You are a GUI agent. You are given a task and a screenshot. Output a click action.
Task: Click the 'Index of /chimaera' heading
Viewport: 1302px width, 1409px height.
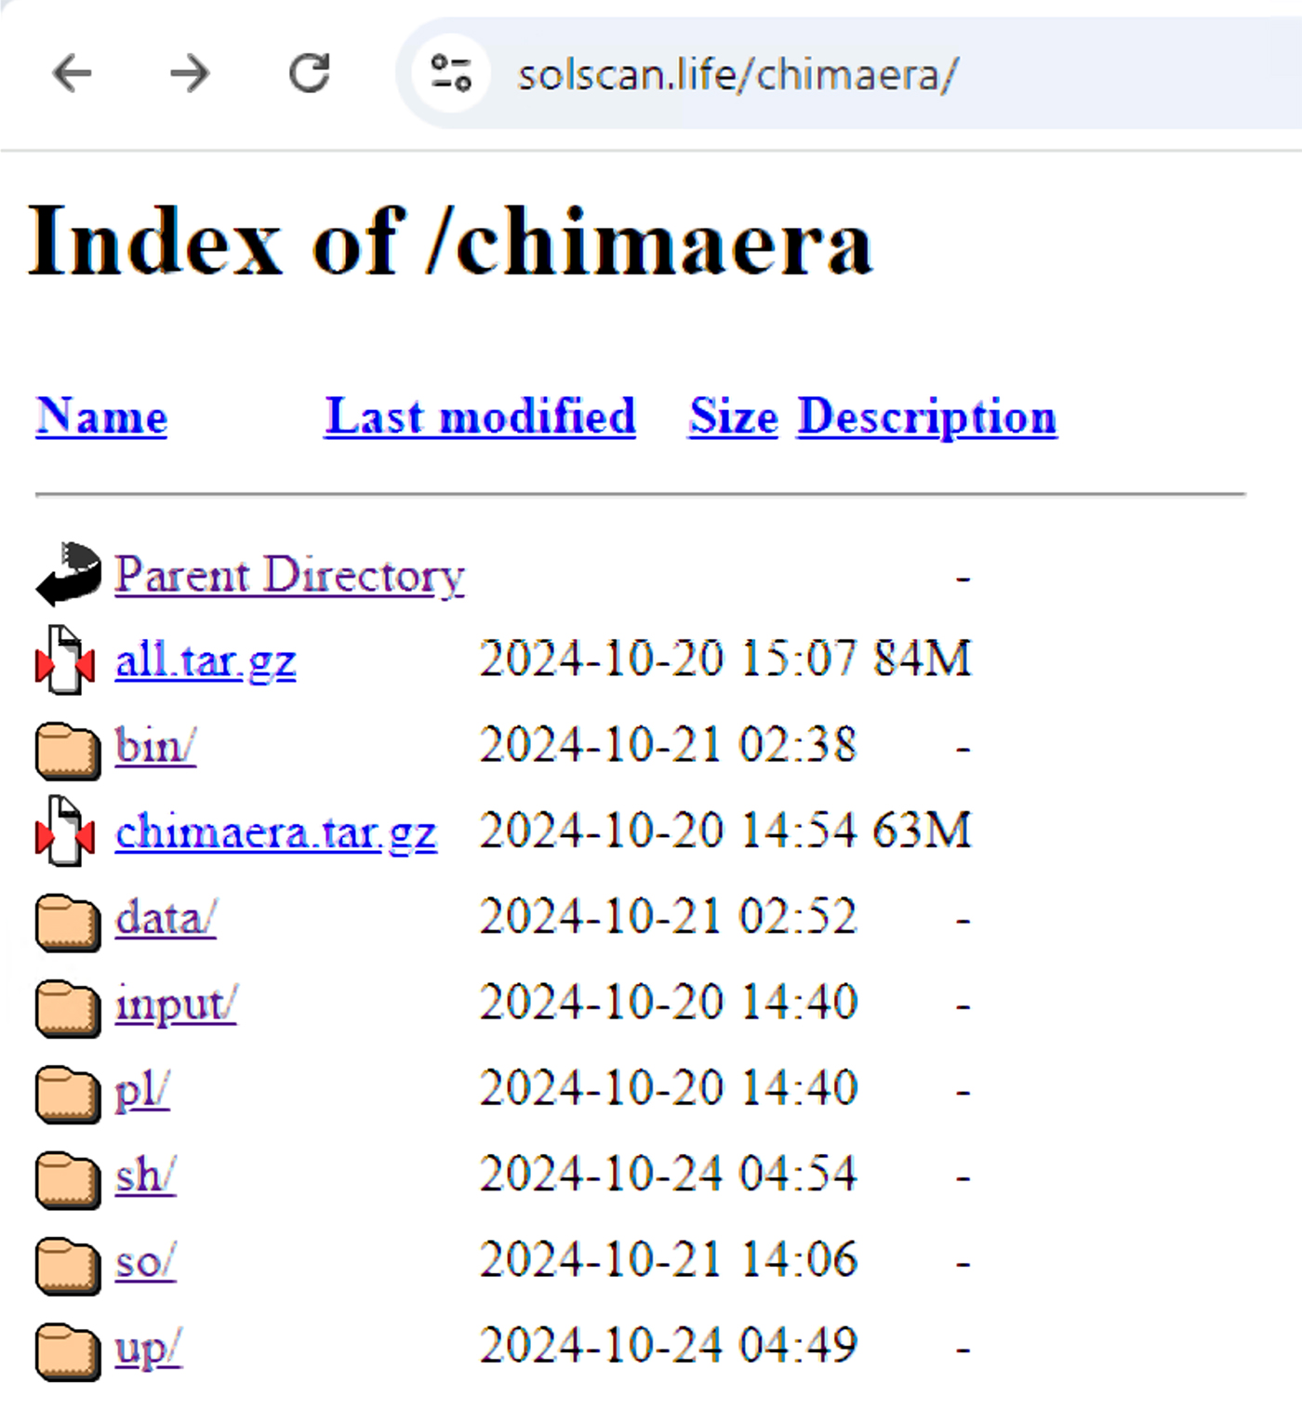(x=450, y=241)
